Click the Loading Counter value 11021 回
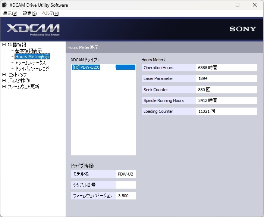The image size is (264, 217). tap(226, 111)
